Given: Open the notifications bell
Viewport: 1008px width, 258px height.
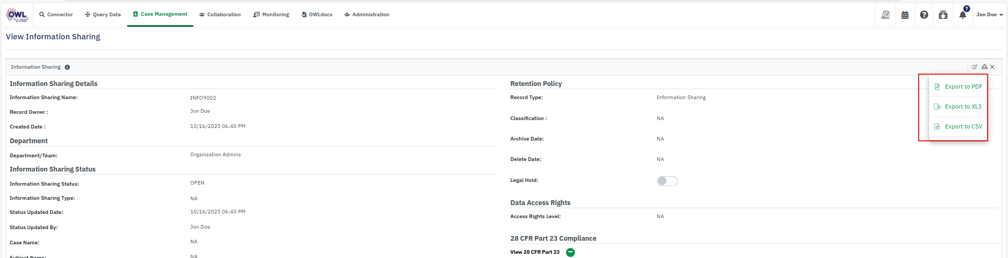Looking at the screenshot, I should 962,15.
